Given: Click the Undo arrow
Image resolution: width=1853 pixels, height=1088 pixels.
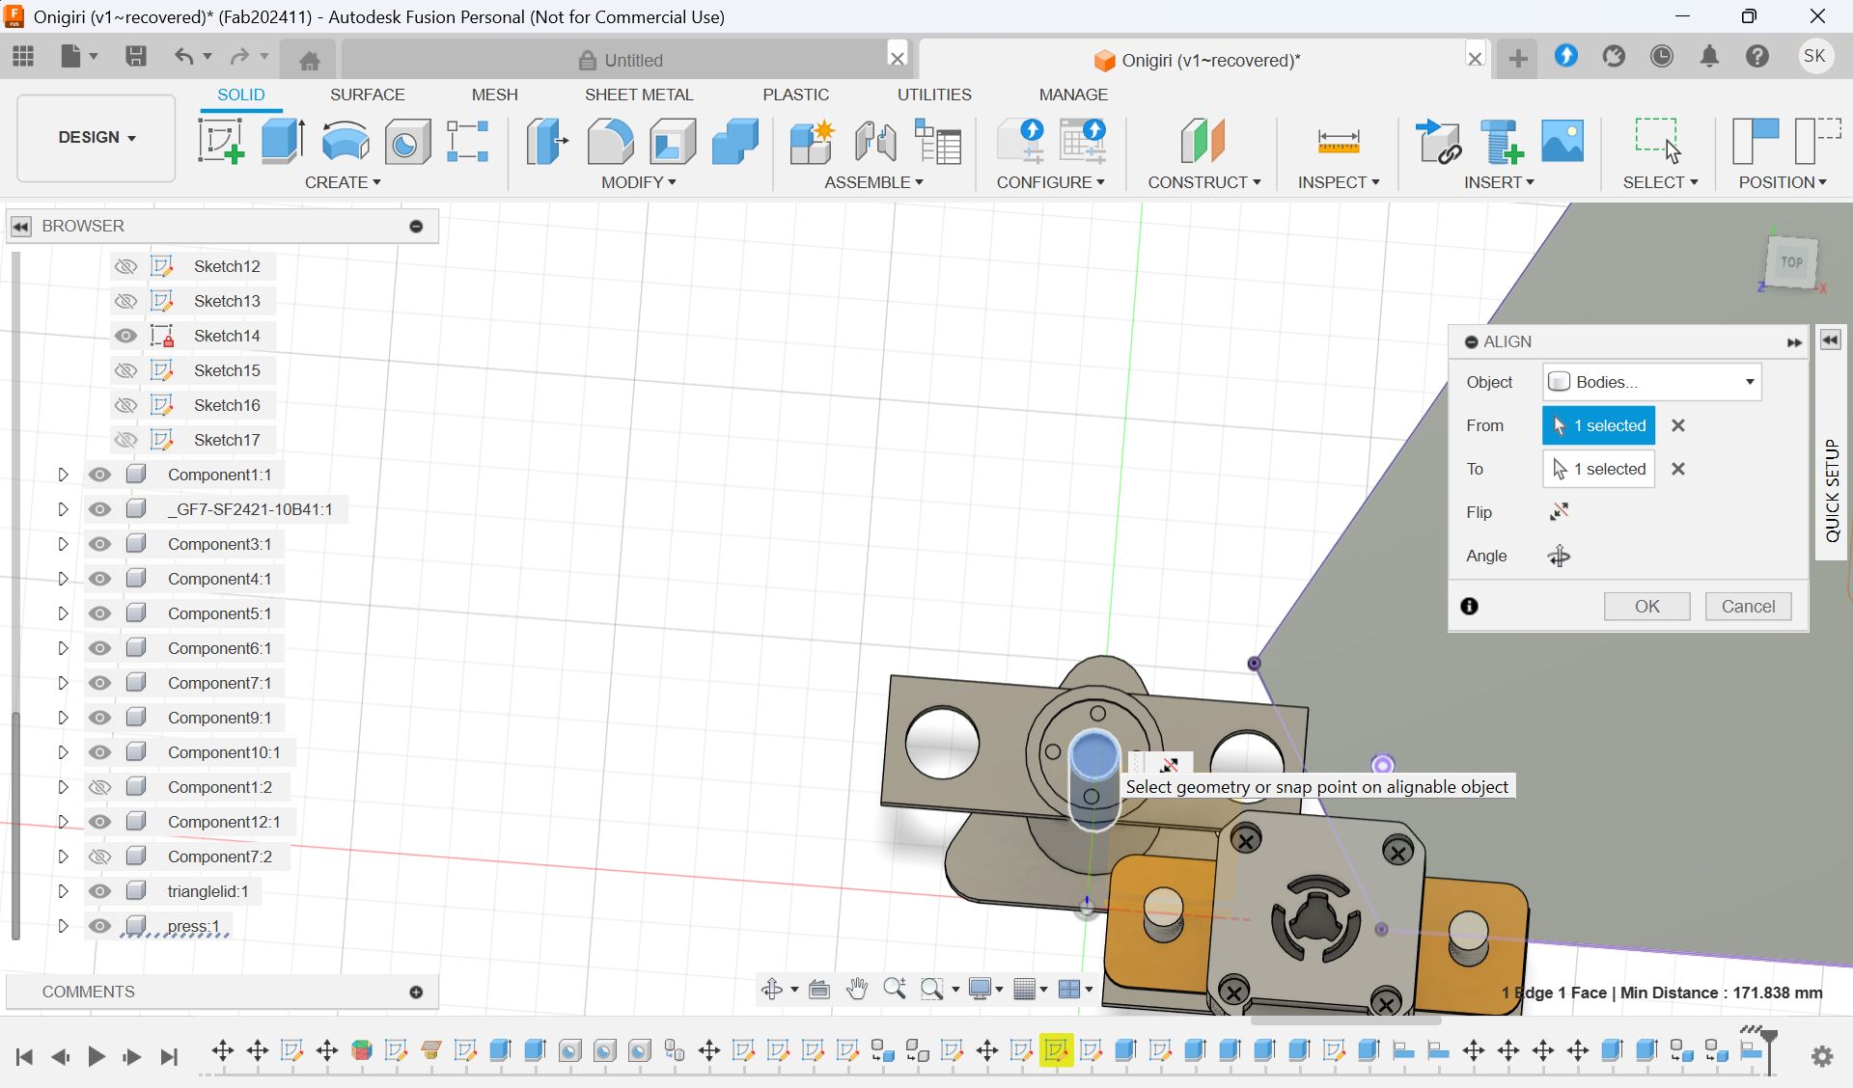Looking at the screenshot, I should pos(183,57).
